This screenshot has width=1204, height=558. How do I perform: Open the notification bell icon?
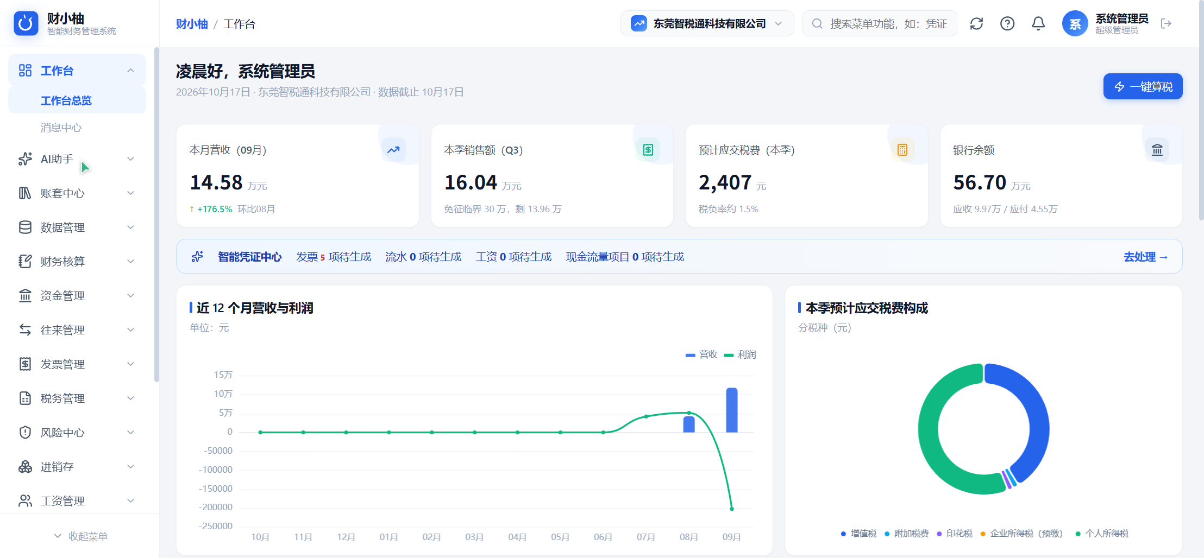tap(1038, 24)
